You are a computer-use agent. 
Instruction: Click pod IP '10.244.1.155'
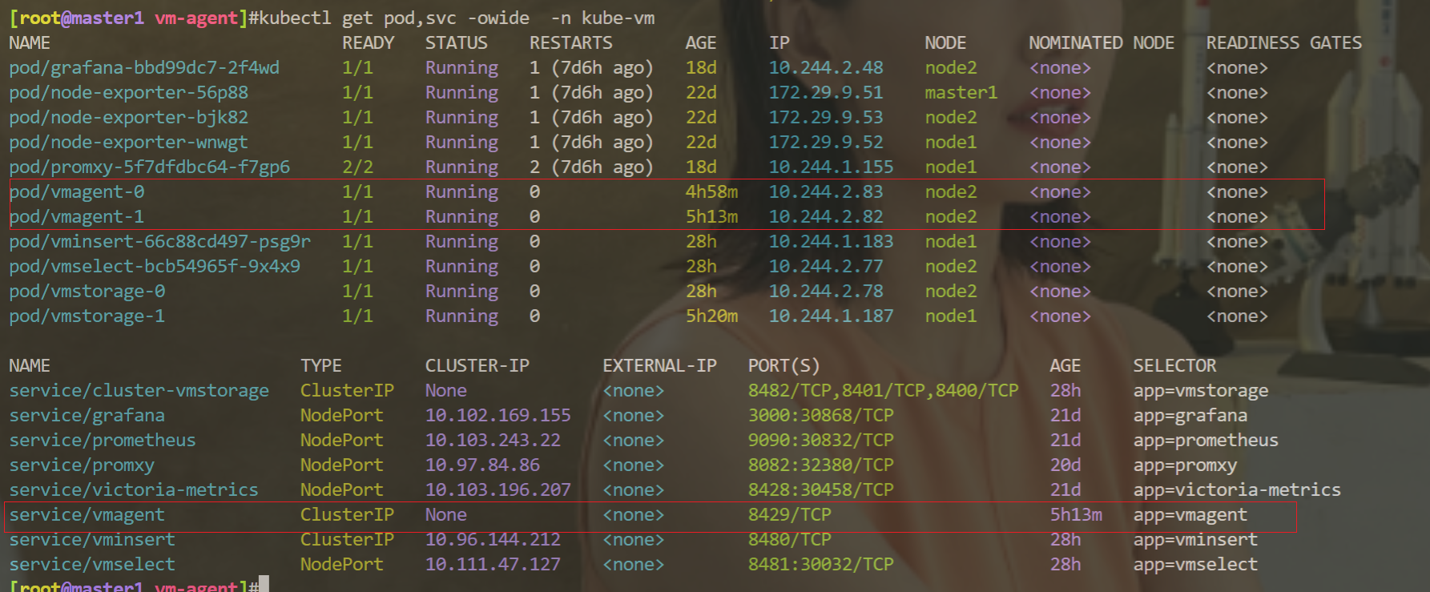point(832,167)
